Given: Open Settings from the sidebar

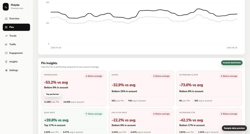Looking at the screenshot, I should [x=16, y=70].
